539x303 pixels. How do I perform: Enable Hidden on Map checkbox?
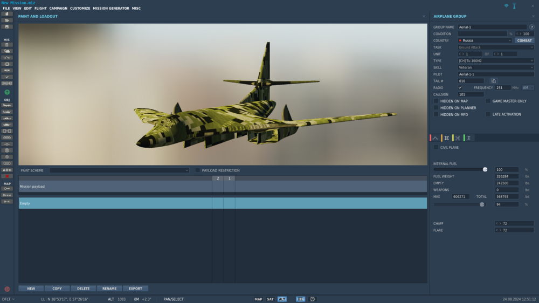436,101
